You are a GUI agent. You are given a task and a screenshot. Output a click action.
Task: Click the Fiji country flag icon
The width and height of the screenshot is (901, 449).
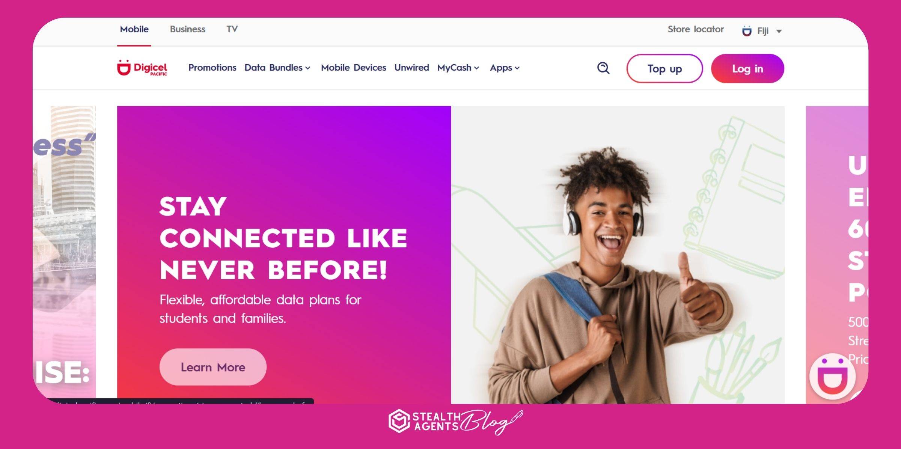pos(747,31)
